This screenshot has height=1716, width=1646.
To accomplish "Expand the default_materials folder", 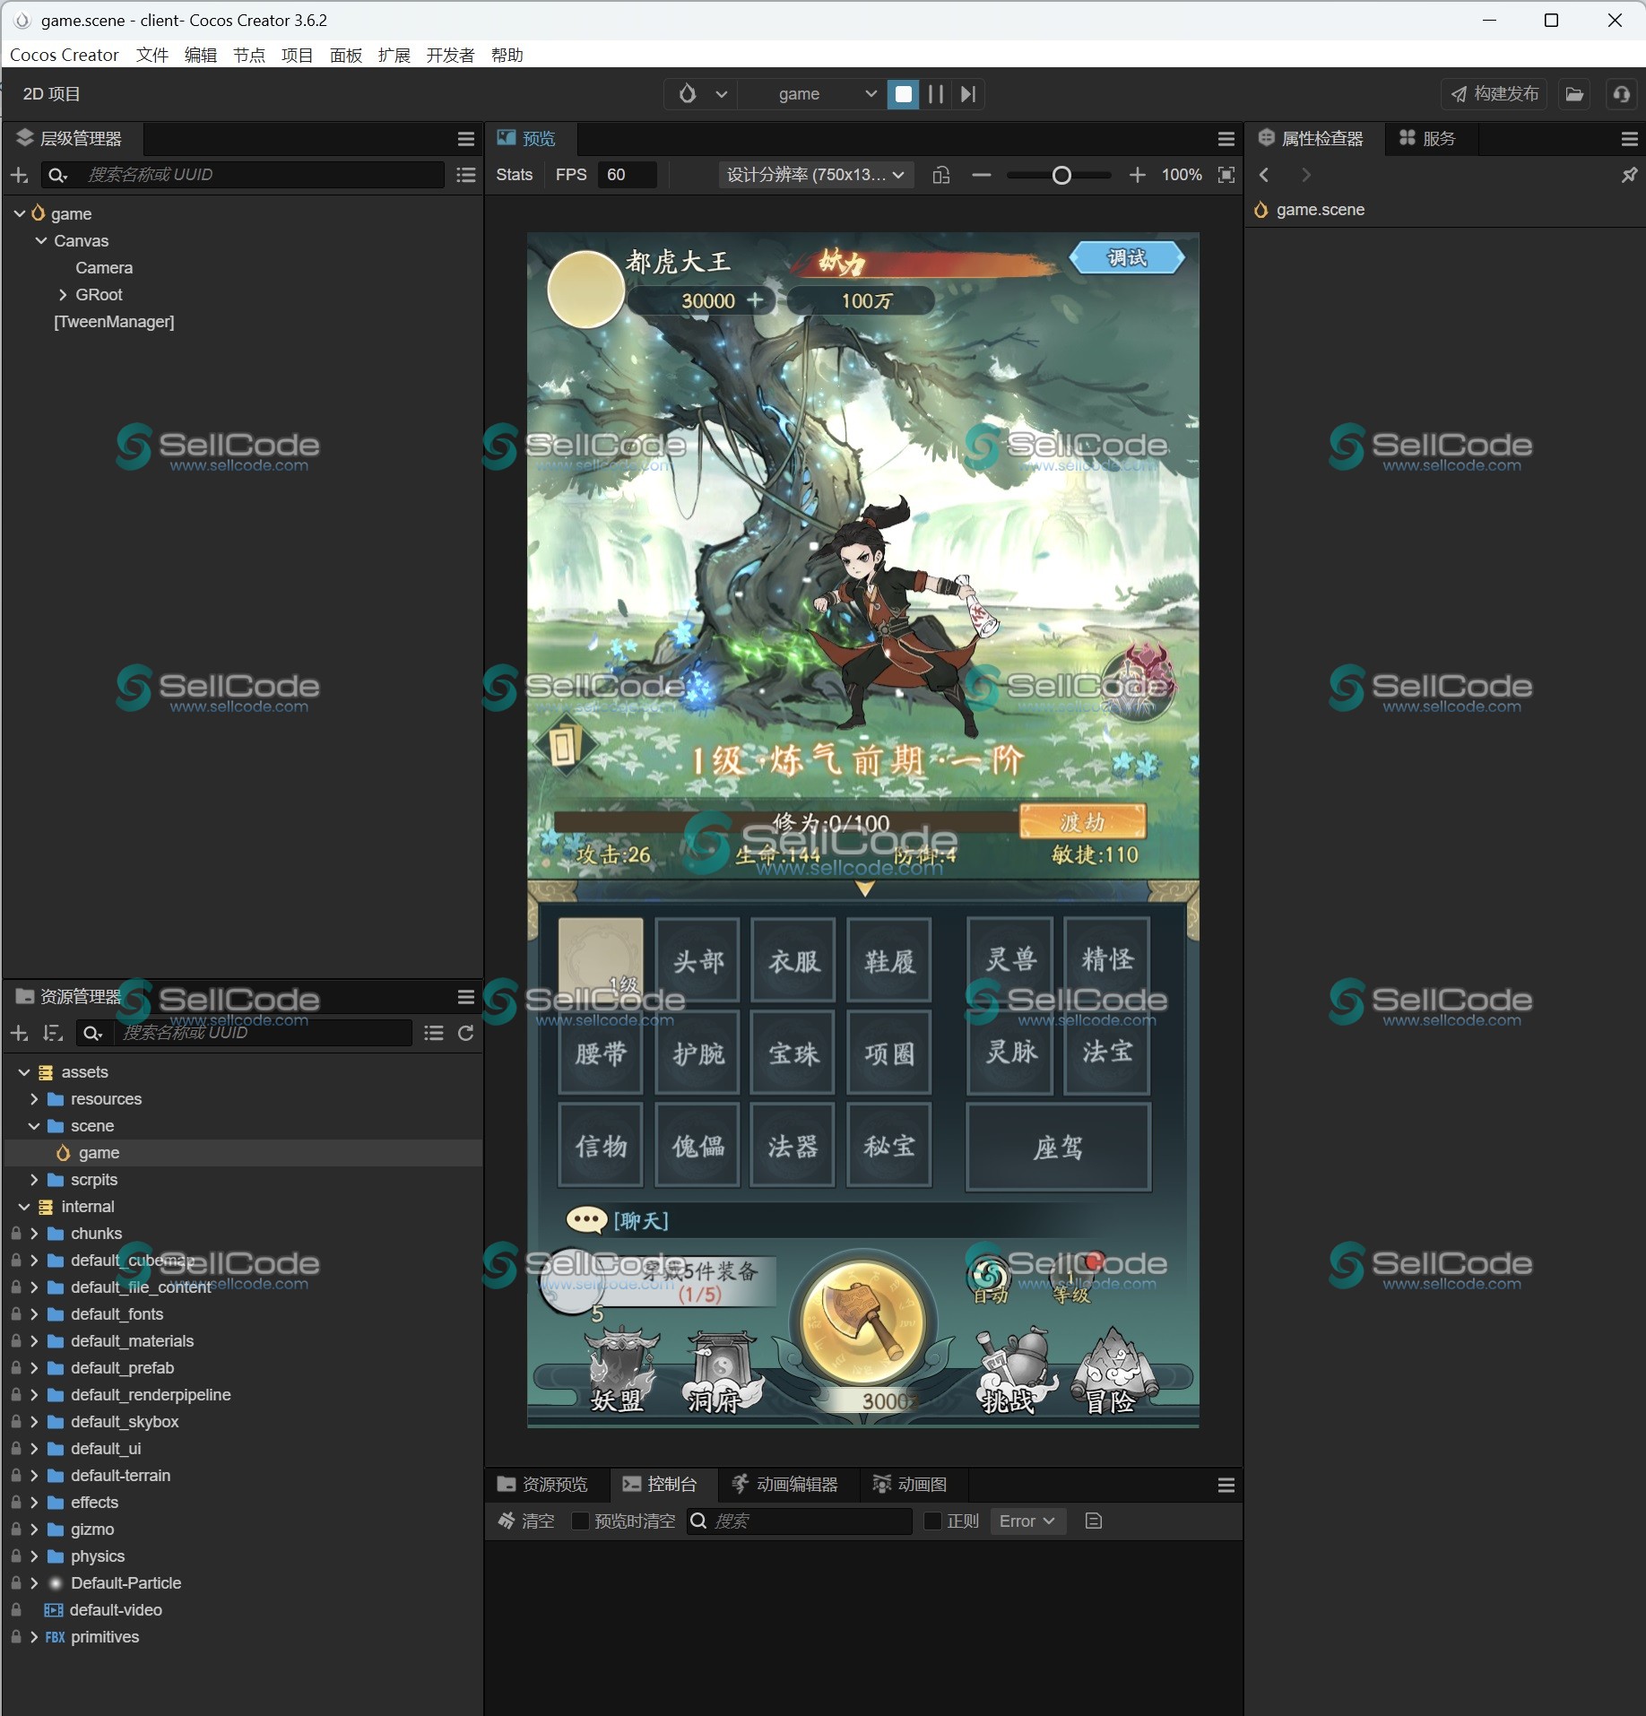I will tap(34, 1341).
